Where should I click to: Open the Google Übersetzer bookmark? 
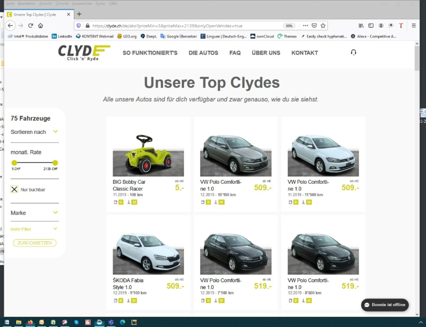pos(179,36)
